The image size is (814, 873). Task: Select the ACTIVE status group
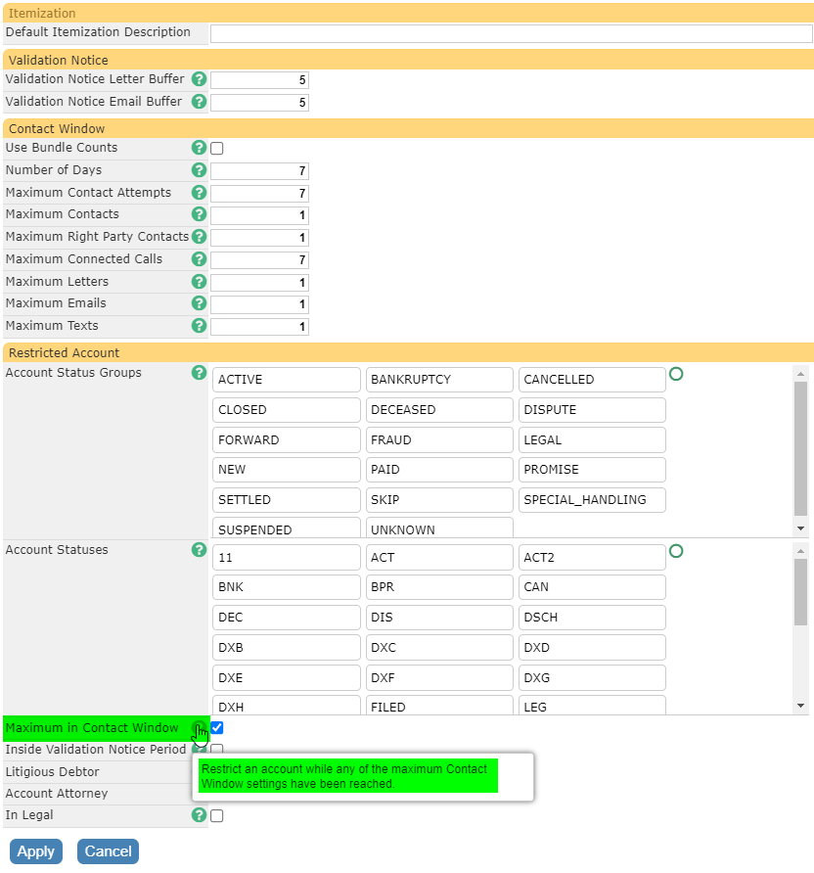[x=286, y=380]
